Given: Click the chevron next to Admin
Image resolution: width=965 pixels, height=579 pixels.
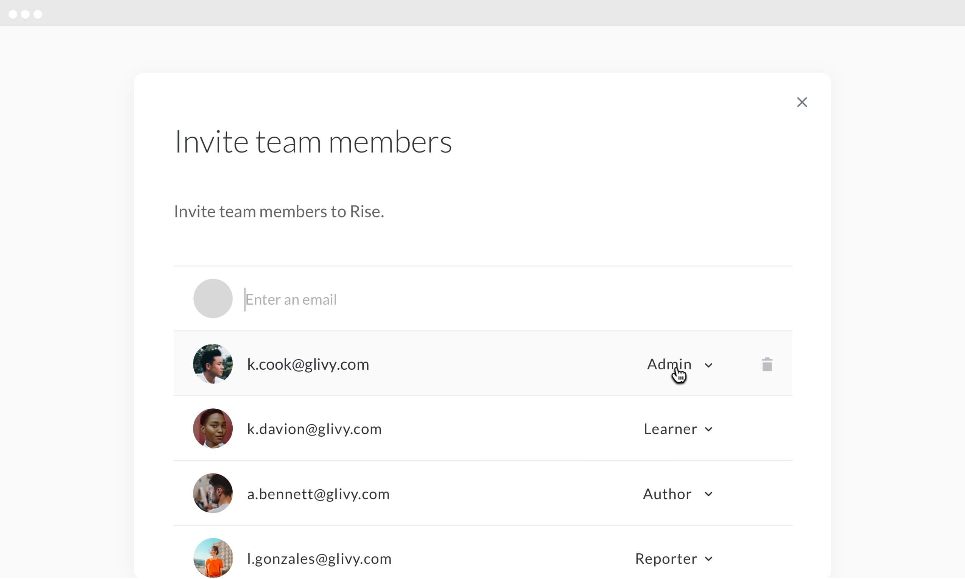Looking at the screenshot, I should [708, 365].
